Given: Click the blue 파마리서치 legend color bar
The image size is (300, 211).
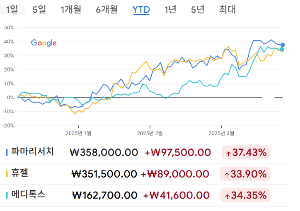Looking at the screenshot, I should tap(7, 152).
